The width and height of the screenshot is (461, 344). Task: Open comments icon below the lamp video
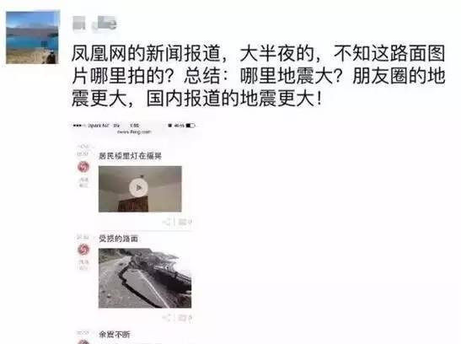[x=185, y=222]
